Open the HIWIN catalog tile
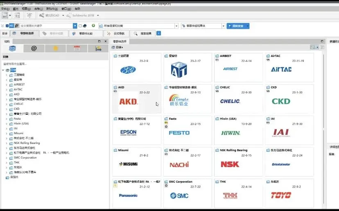Screen dimensions: 339x211 (238, 130)
